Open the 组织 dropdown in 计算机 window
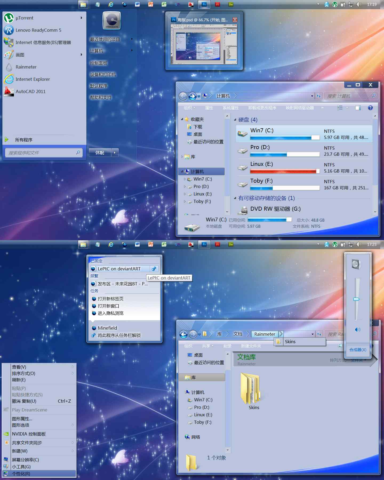This screenshot has width=384, height=480. [x=190, y=108]
